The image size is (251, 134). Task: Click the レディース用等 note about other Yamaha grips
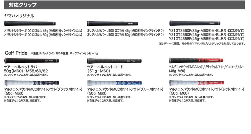pos(202,44)
